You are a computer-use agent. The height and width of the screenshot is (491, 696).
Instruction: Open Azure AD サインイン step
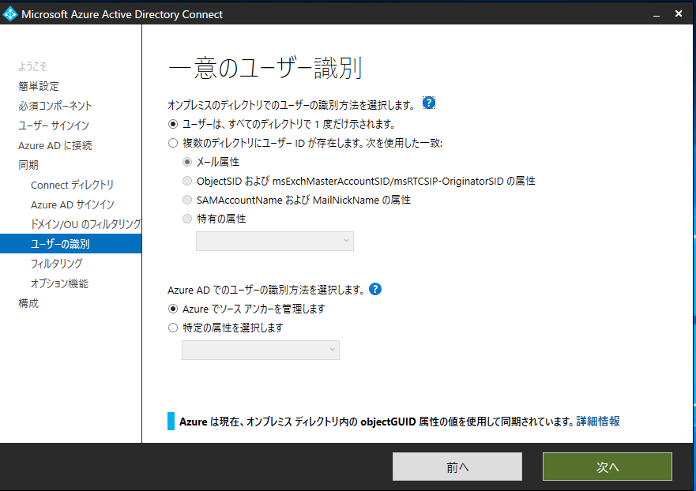(73, 204)
